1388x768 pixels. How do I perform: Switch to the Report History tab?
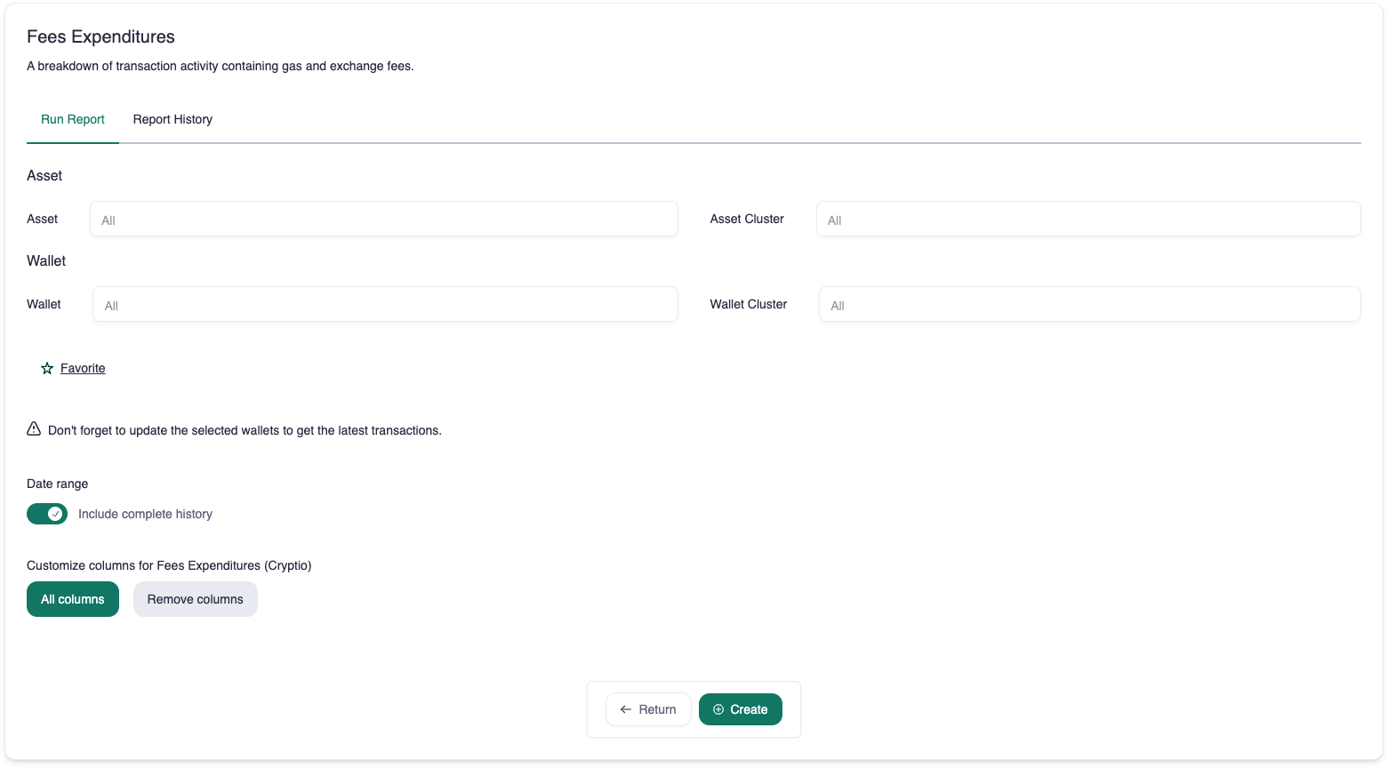(x=172, y=119)
